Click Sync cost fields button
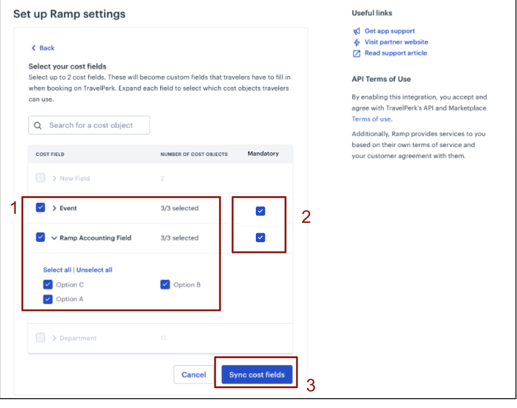Viewport: 517px width, 408px height. (x=257, y=375)
